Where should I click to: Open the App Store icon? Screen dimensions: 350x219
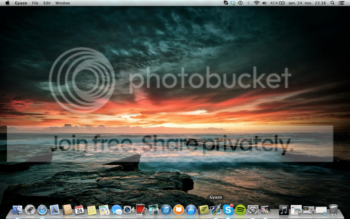(x=191, y=210)
